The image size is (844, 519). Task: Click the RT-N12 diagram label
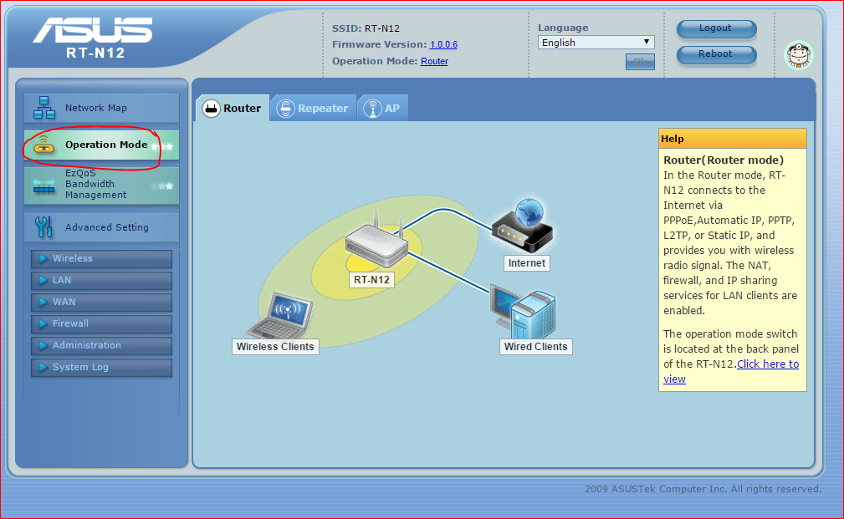[371, 280]
